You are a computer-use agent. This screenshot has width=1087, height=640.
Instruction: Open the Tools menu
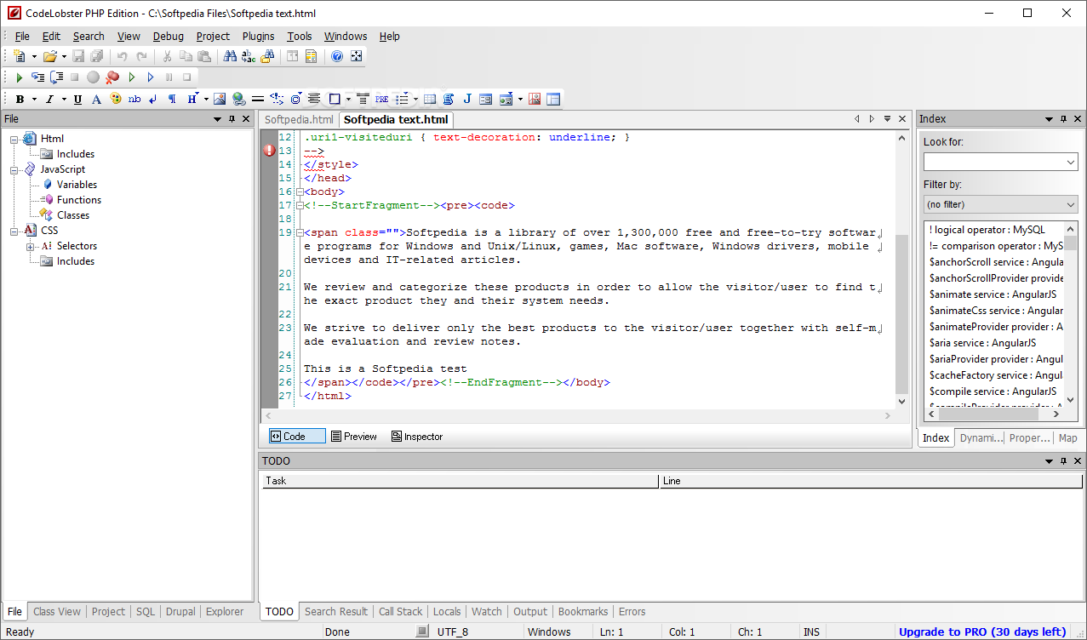click(x=300, y=36)
